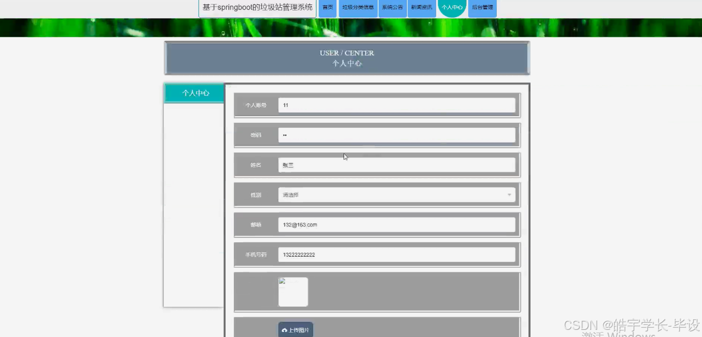
Task: Click the password field showing dots
Action: pos(396,135)
